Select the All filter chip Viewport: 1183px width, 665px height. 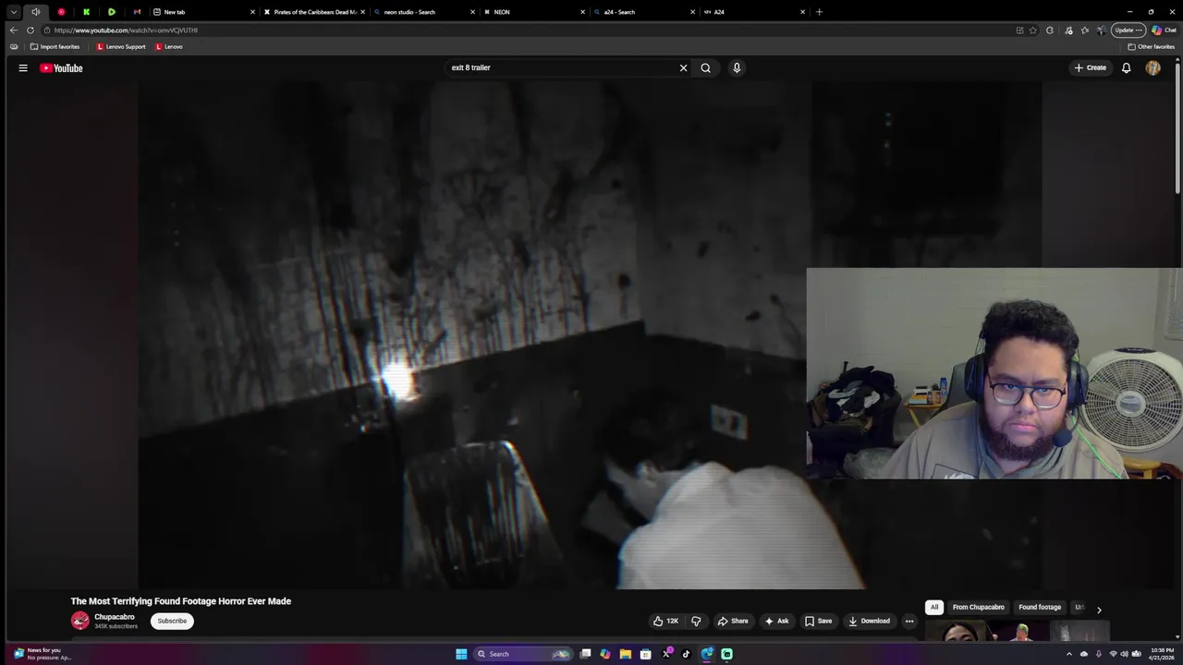point(934,607)
